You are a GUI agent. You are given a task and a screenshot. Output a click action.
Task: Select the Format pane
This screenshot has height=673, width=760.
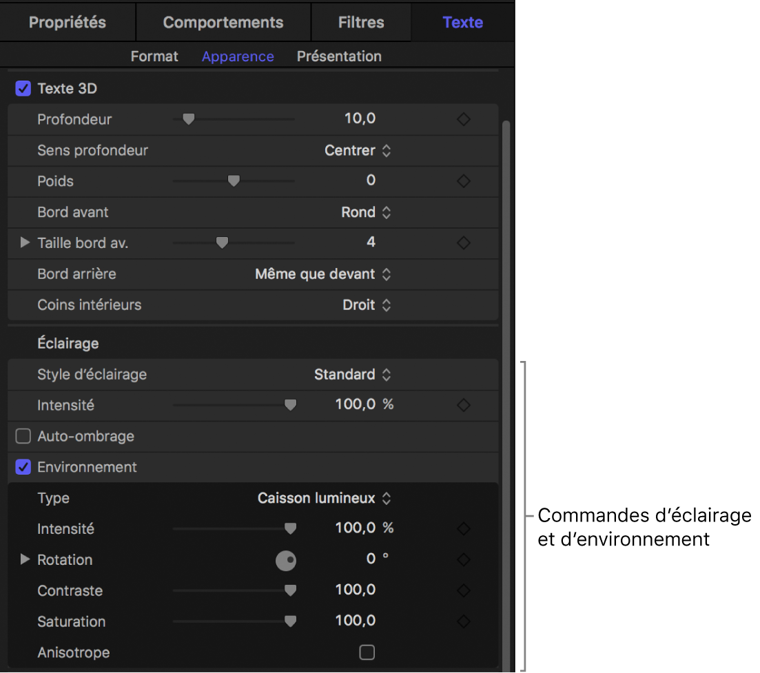tap(154, 56)
